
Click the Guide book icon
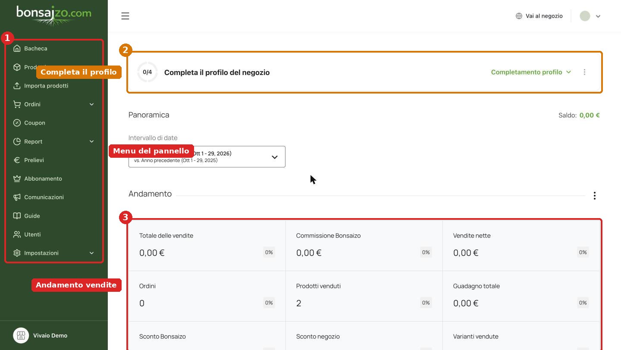coord(17,216)
